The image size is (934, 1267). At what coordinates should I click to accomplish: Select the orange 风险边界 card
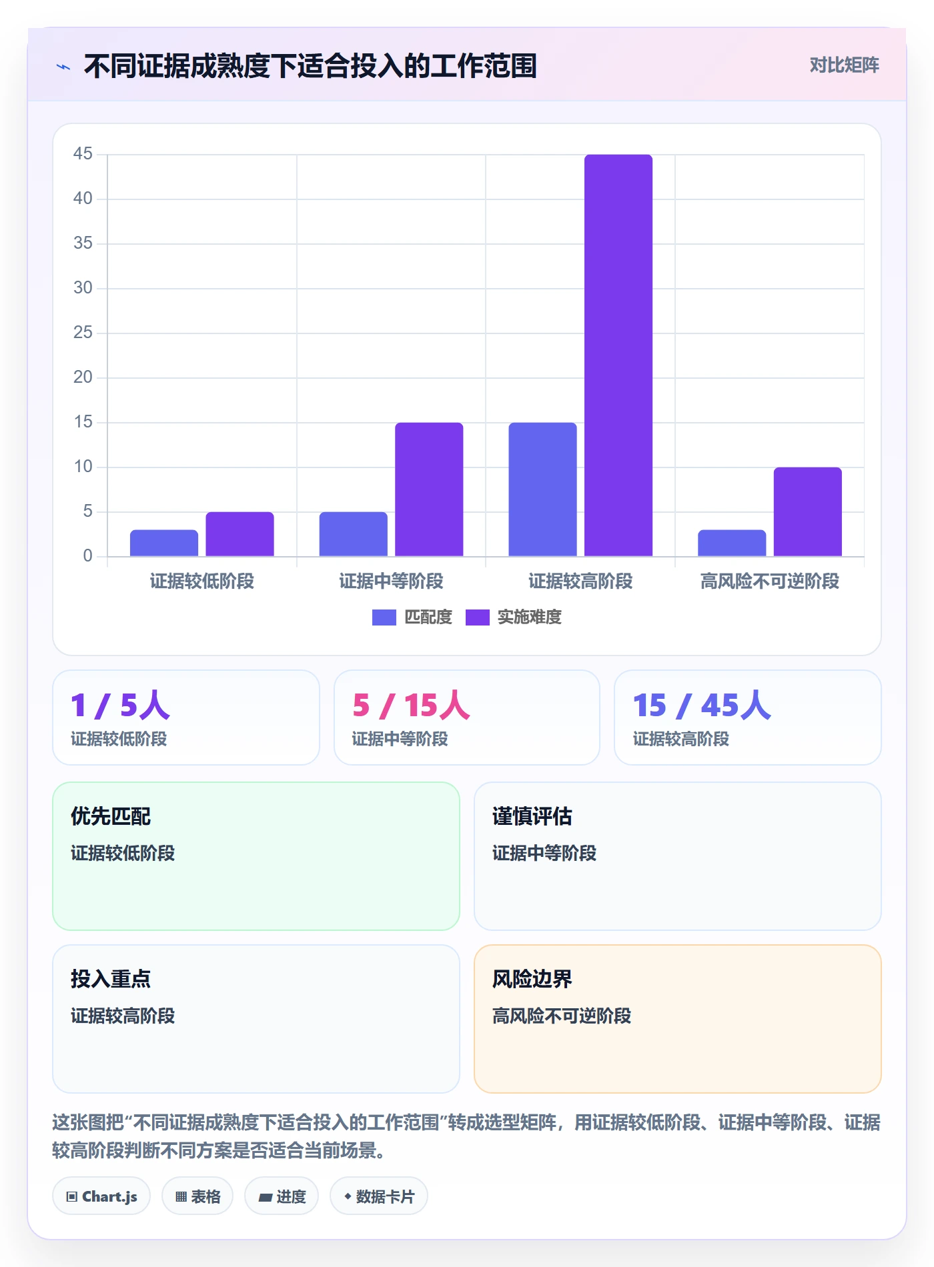coord(678,1019)
